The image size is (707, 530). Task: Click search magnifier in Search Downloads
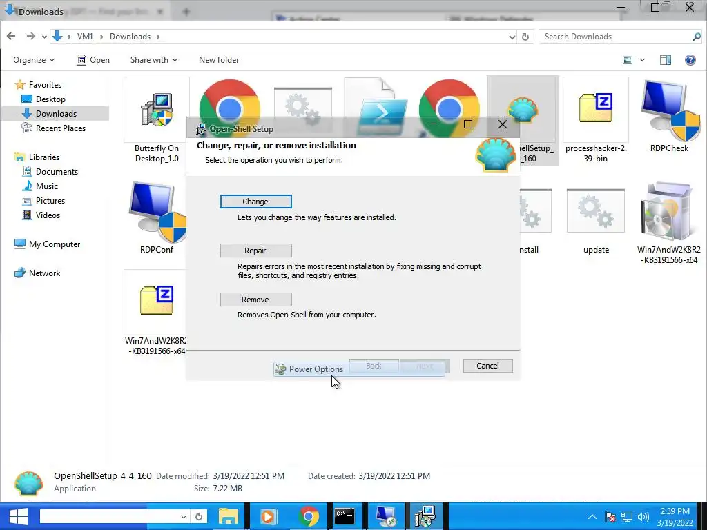point(696,37)
